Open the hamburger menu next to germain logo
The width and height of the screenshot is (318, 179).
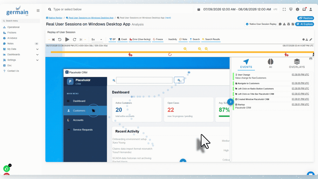[38, 10]
